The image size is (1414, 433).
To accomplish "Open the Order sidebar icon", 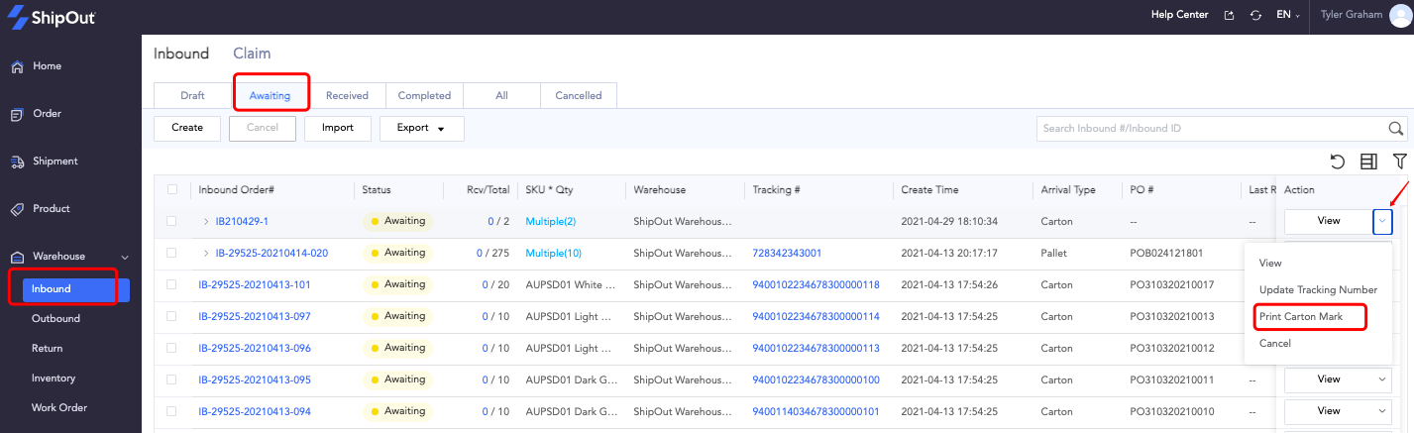I will 17,114.
